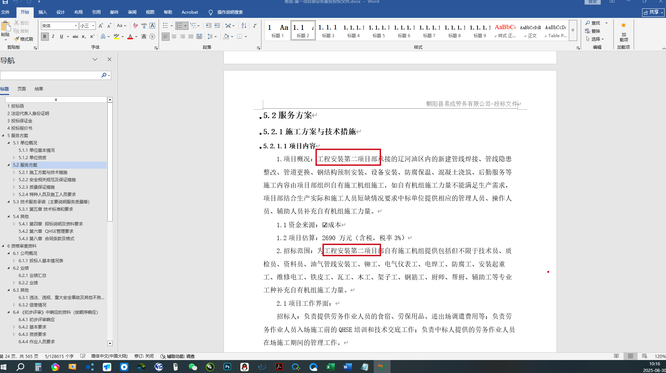The image size is (666, 373).
Task: Open navigation pane options chevron
Action: pyautogui.click(x=95, y=60)
